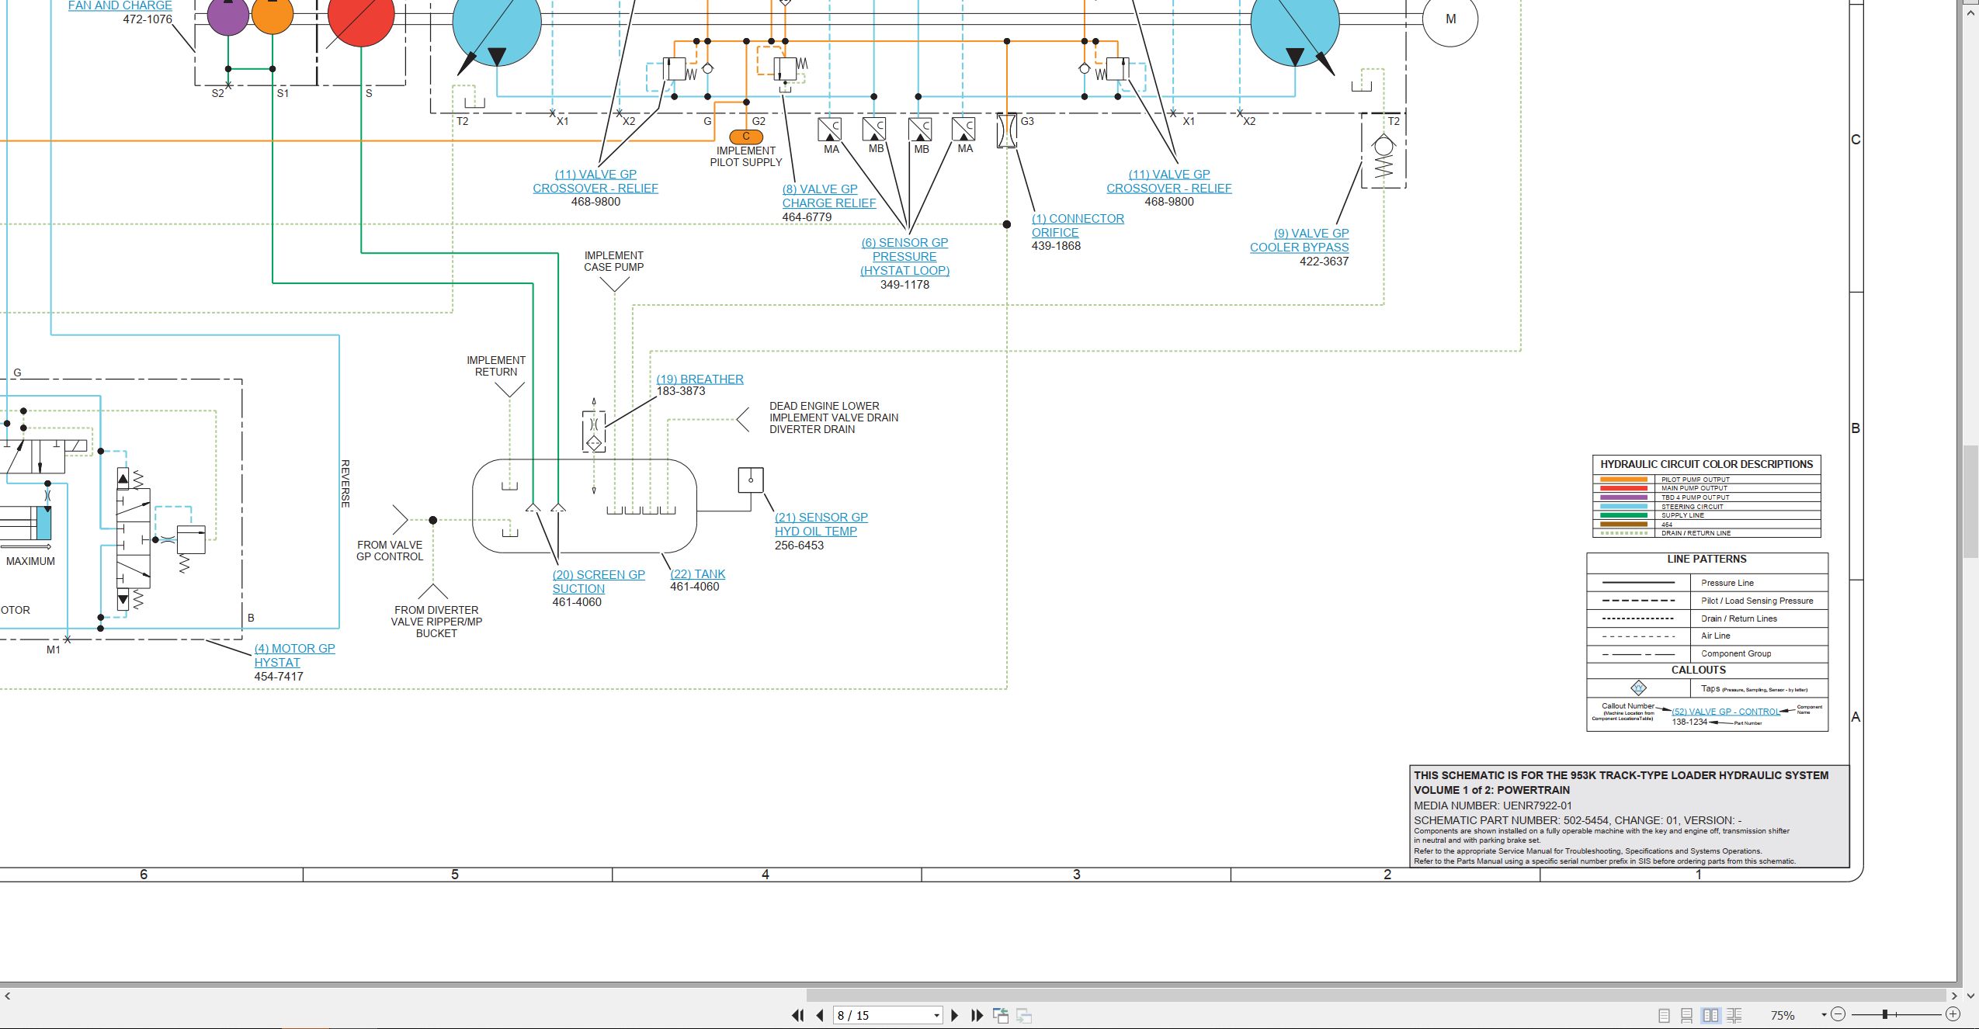Open the page number dropdown
This screenshot has height=1029, width=1979.
[936, 1016]
